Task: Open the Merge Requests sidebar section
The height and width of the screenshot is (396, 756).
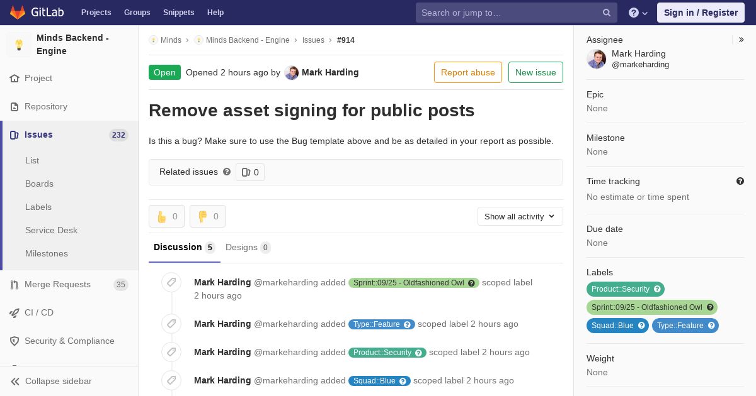Action: pos(69,284)
